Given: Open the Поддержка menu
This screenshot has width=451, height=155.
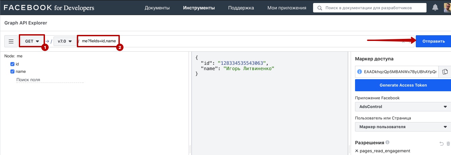Looking at the screenshot, I should pos(241,8).
